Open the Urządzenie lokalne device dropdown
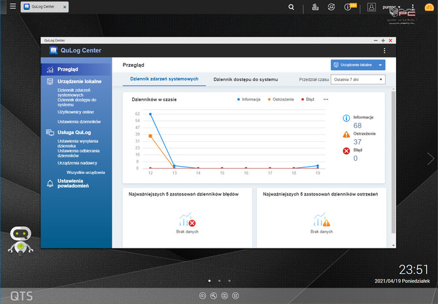Screen dimensions: 438x304 click(358, 65)
